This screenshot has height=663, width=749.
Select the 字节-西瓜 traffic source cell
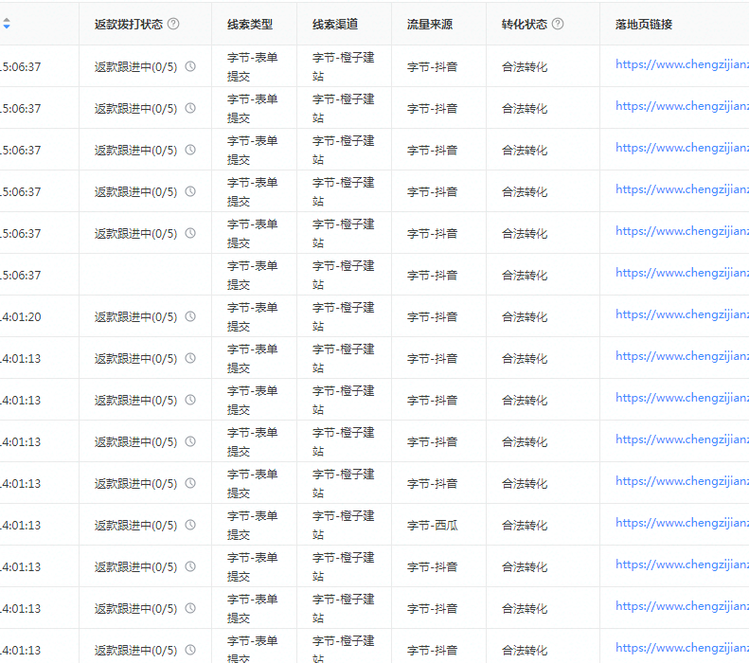[433, 525]
